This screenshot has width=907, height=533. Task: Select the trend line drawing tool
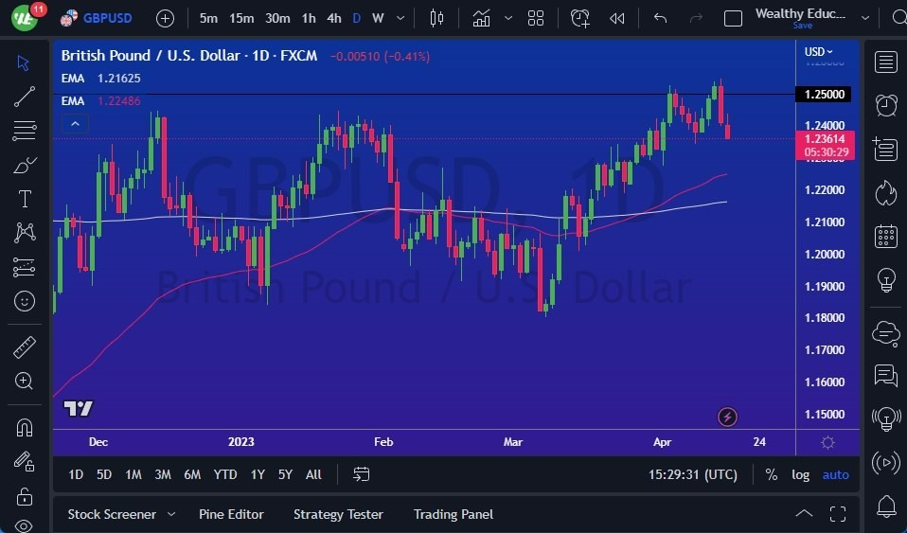coord(25,97)
